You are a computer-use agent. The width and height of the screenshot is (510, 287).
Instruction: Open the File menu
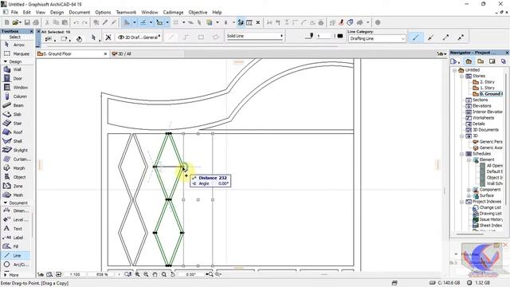tap(14, 13)
